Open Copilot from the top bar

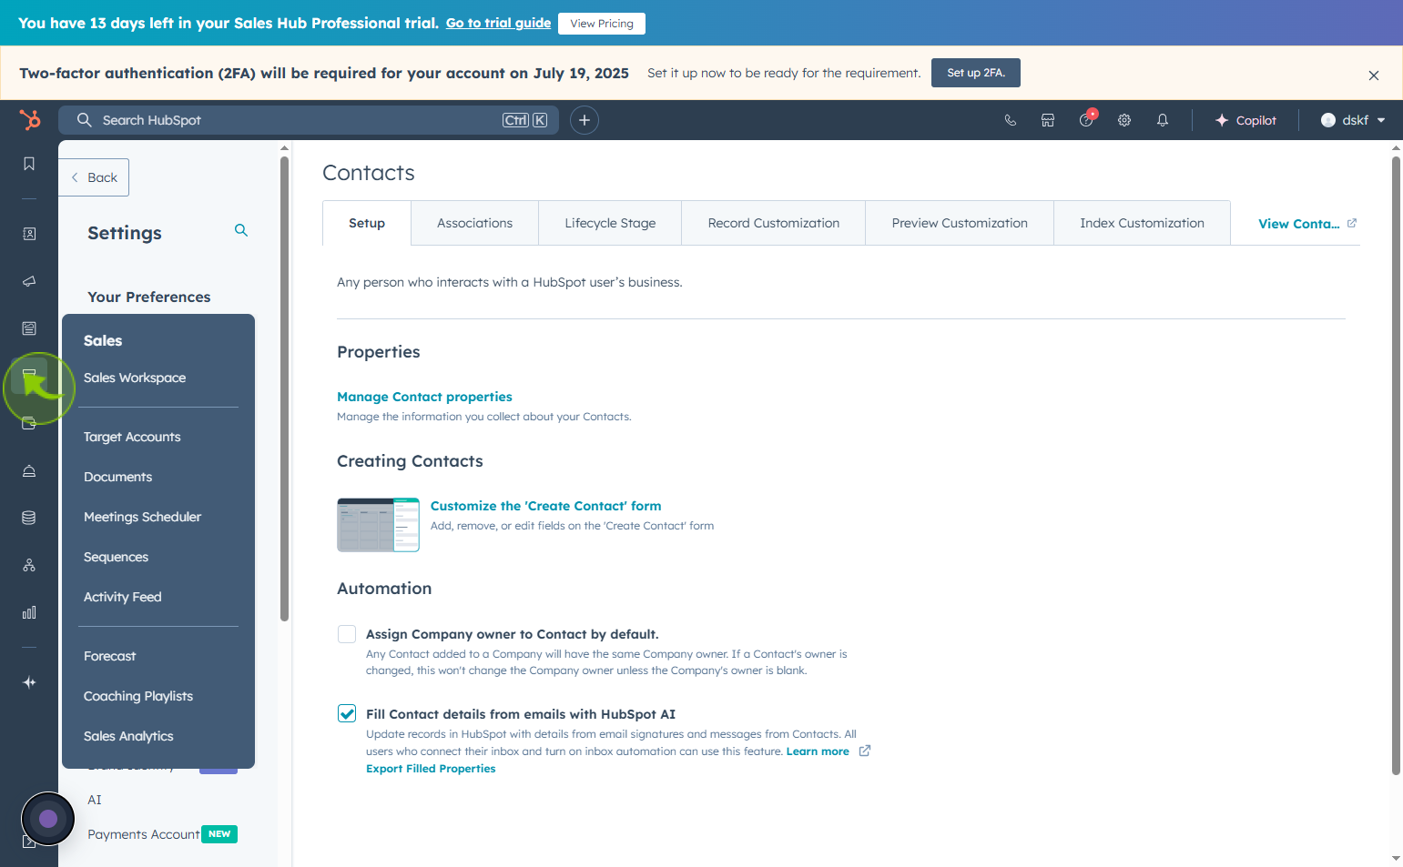tap(1245, 120)
